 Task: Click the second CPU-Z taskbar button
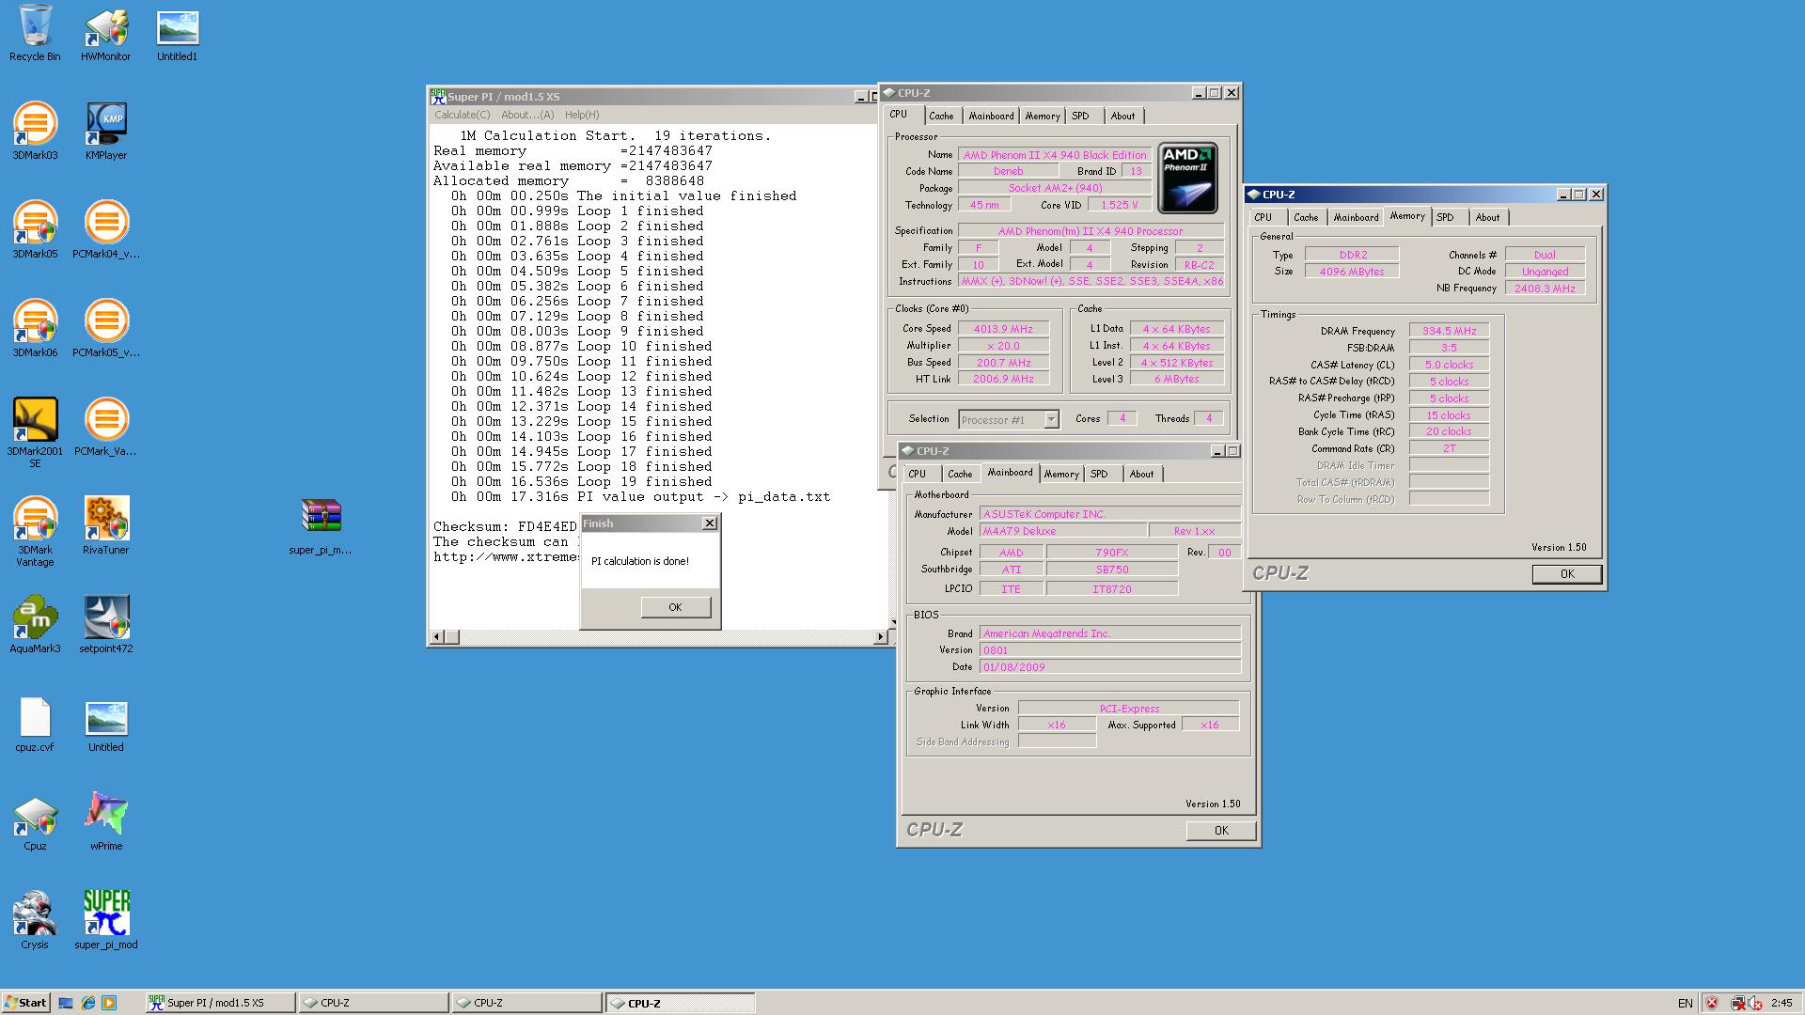[x=526, y=1003]
